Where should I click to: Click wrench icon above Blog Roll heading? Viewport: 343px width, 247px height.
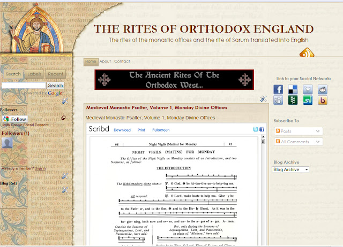pyautogui.click(x=65, y=176)
